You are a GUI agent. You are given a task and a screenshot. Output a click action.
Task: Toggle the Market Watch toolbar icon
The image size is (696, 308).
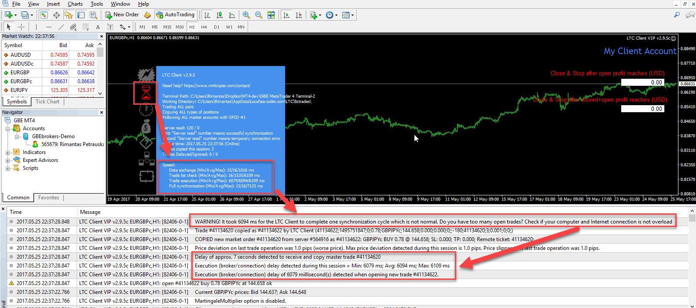pos(44,15)
